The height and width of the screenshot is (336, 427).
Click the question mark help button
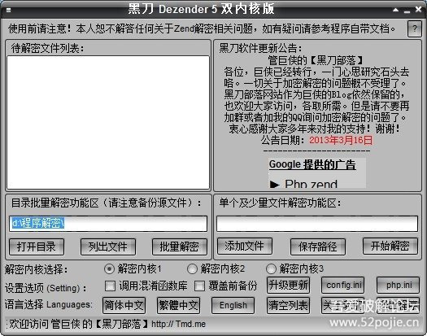click(x=415, y=28)
